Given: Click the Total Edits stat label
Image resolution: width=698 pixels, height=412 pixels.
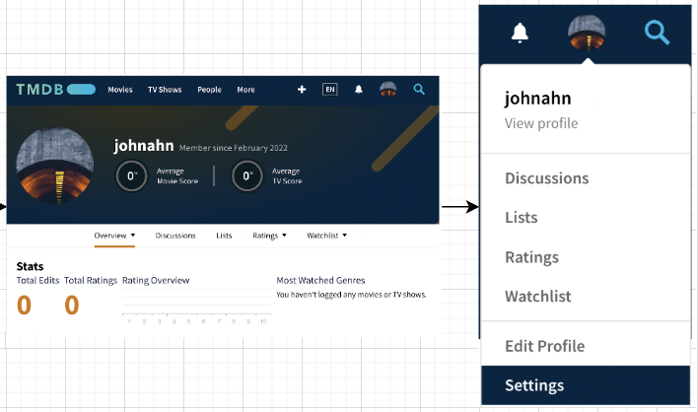Looking at the screenshot, I should point(37,280).
